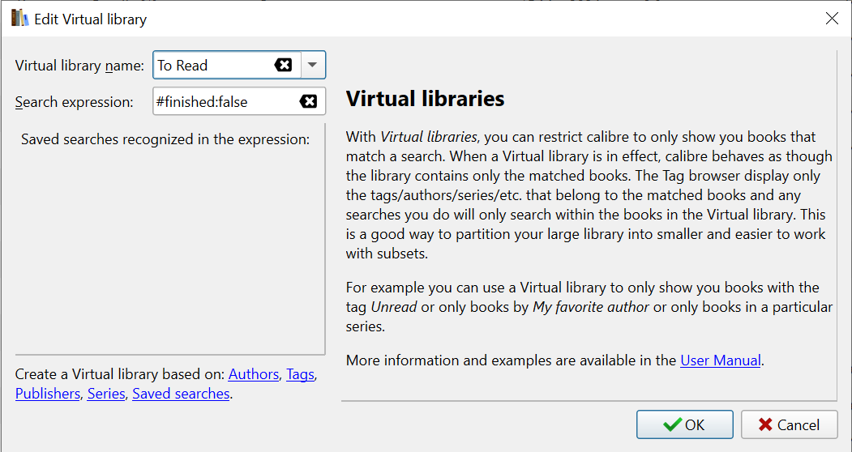The image size is (852, 452).
Task: Confirm with the OK button
Action: point(684,424)
